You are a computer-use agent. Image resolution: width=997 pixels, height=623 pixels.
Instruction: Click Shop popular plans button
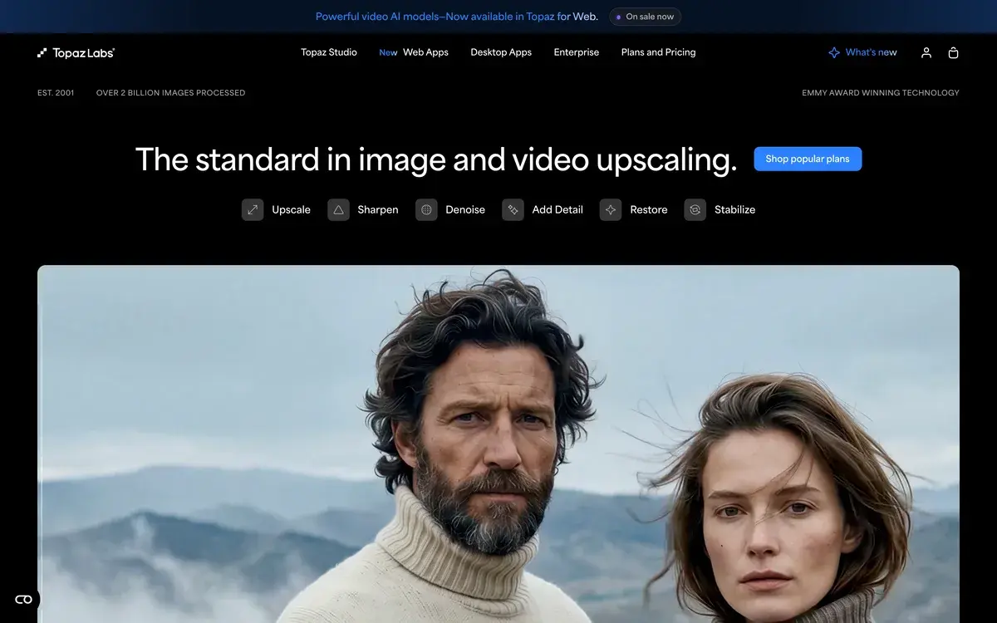tap(808, 159)
